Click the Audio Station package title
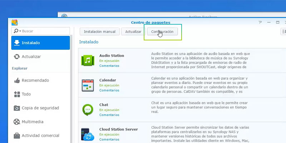Screen dimensions: 286x143 click(x=112, y=56)
